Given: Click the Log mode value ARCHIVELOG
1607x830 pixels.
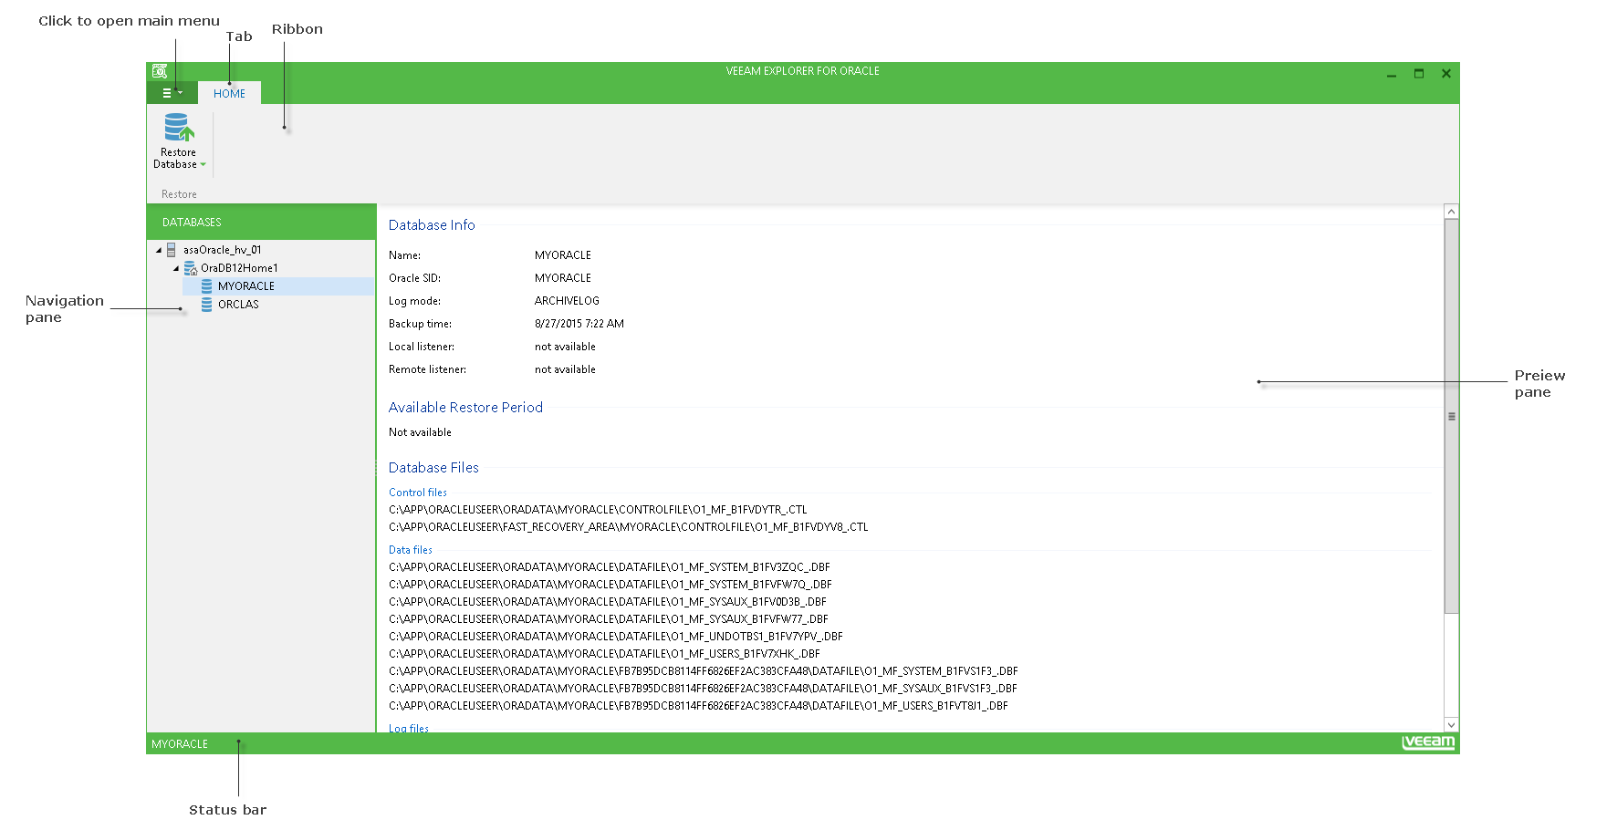Looking at the screenshot, I should 567,301.
